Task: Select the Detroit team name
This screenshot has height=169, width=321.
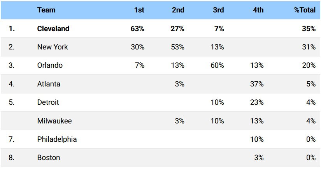Action: [48, 102]
